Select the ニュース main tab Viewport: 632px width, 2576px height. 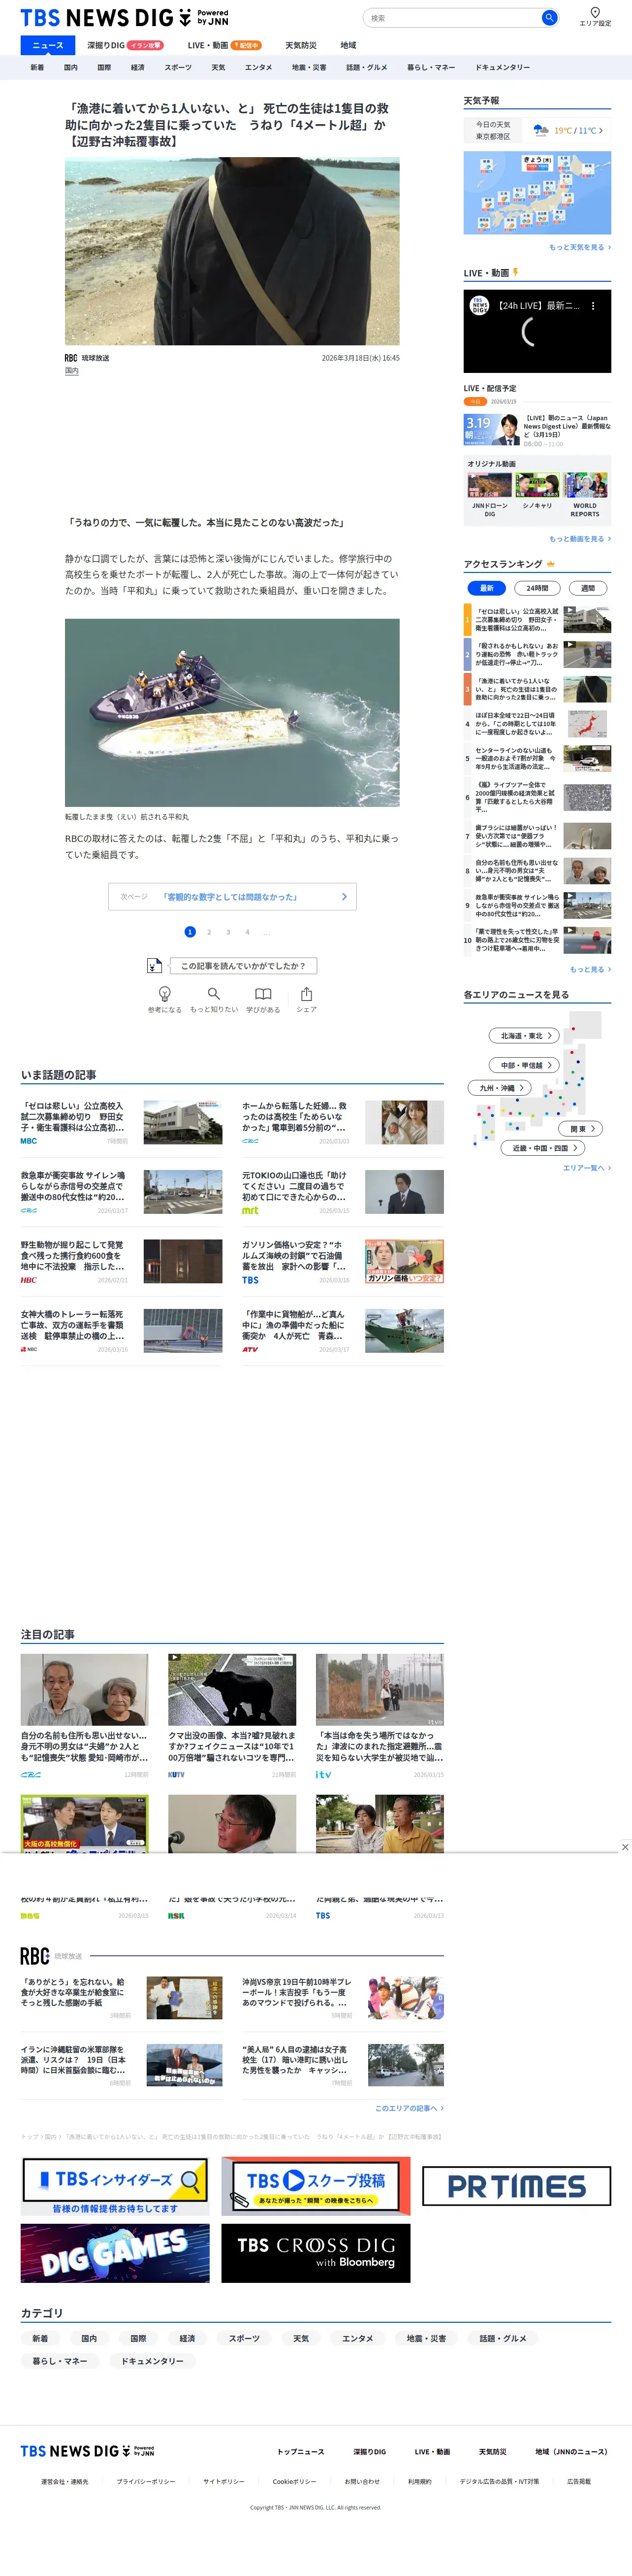coord(48,45)
